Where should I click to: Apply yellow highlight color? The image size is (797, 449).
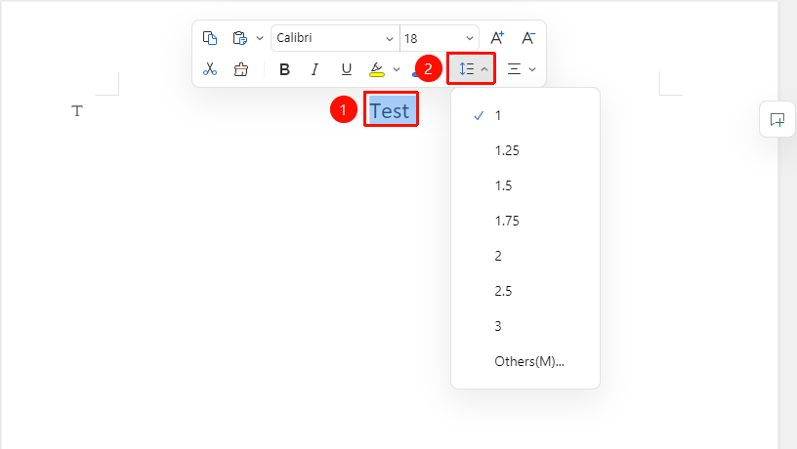click(x=377, y=69)
